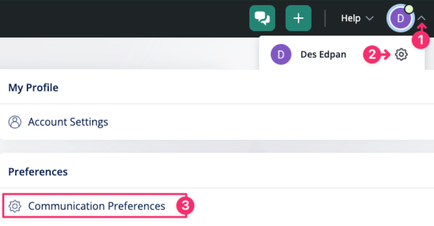
Task: Open the Communication Preferences label
Action: [x=97, y=206]
